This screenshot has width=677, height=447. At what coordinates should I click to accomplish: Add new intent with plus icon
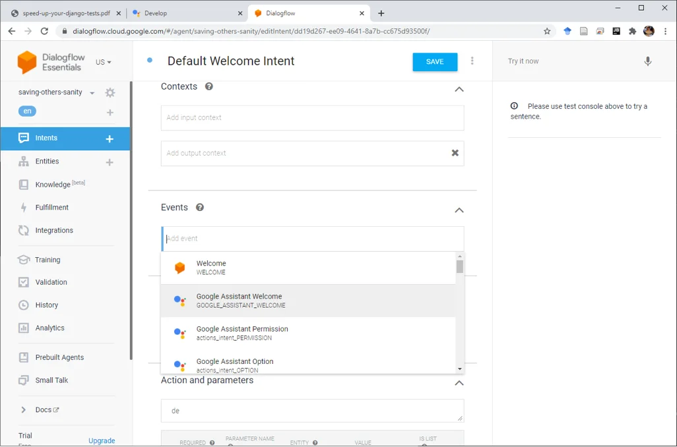pyautogui.click(x=110, y=139)
